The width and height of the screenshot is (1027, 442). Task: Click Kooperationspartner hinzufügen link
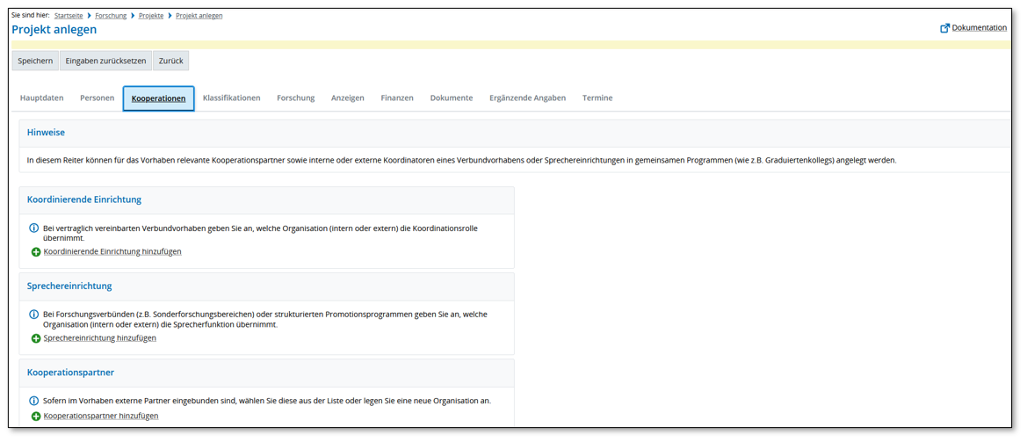tap(101, 417)
